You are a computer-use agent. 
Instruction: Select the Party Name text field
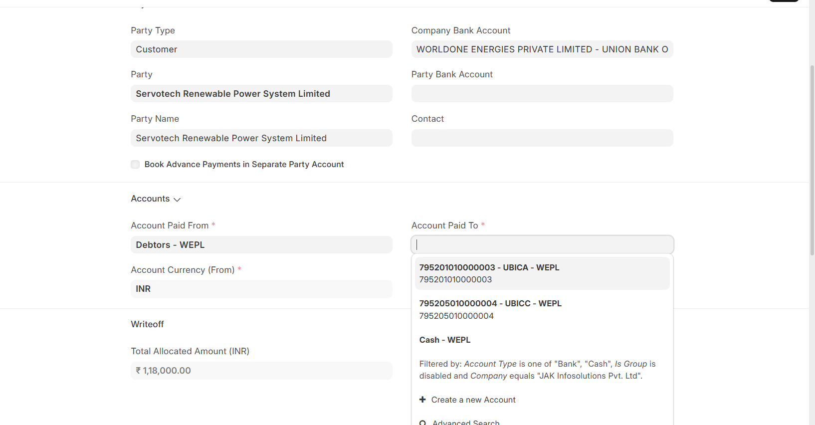click(x=261, y=138)
